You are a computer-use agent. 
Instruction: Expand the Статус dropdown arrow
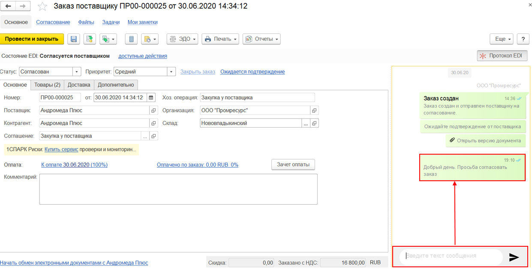click(77, 72)
